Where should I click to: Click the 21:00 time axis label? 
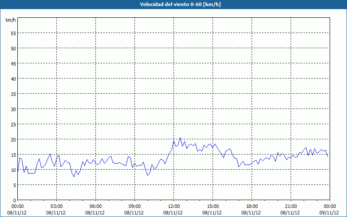[x=291, y=207]
